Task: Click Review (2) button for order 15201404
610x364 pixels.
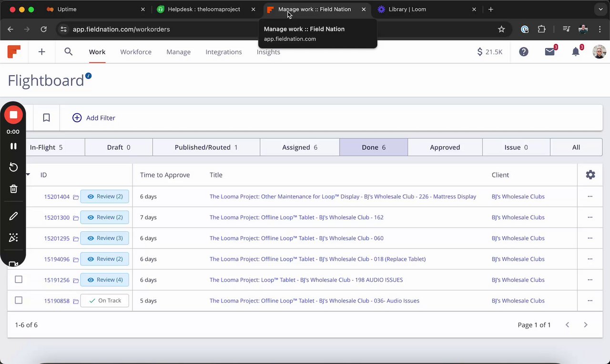Action: 105,197
